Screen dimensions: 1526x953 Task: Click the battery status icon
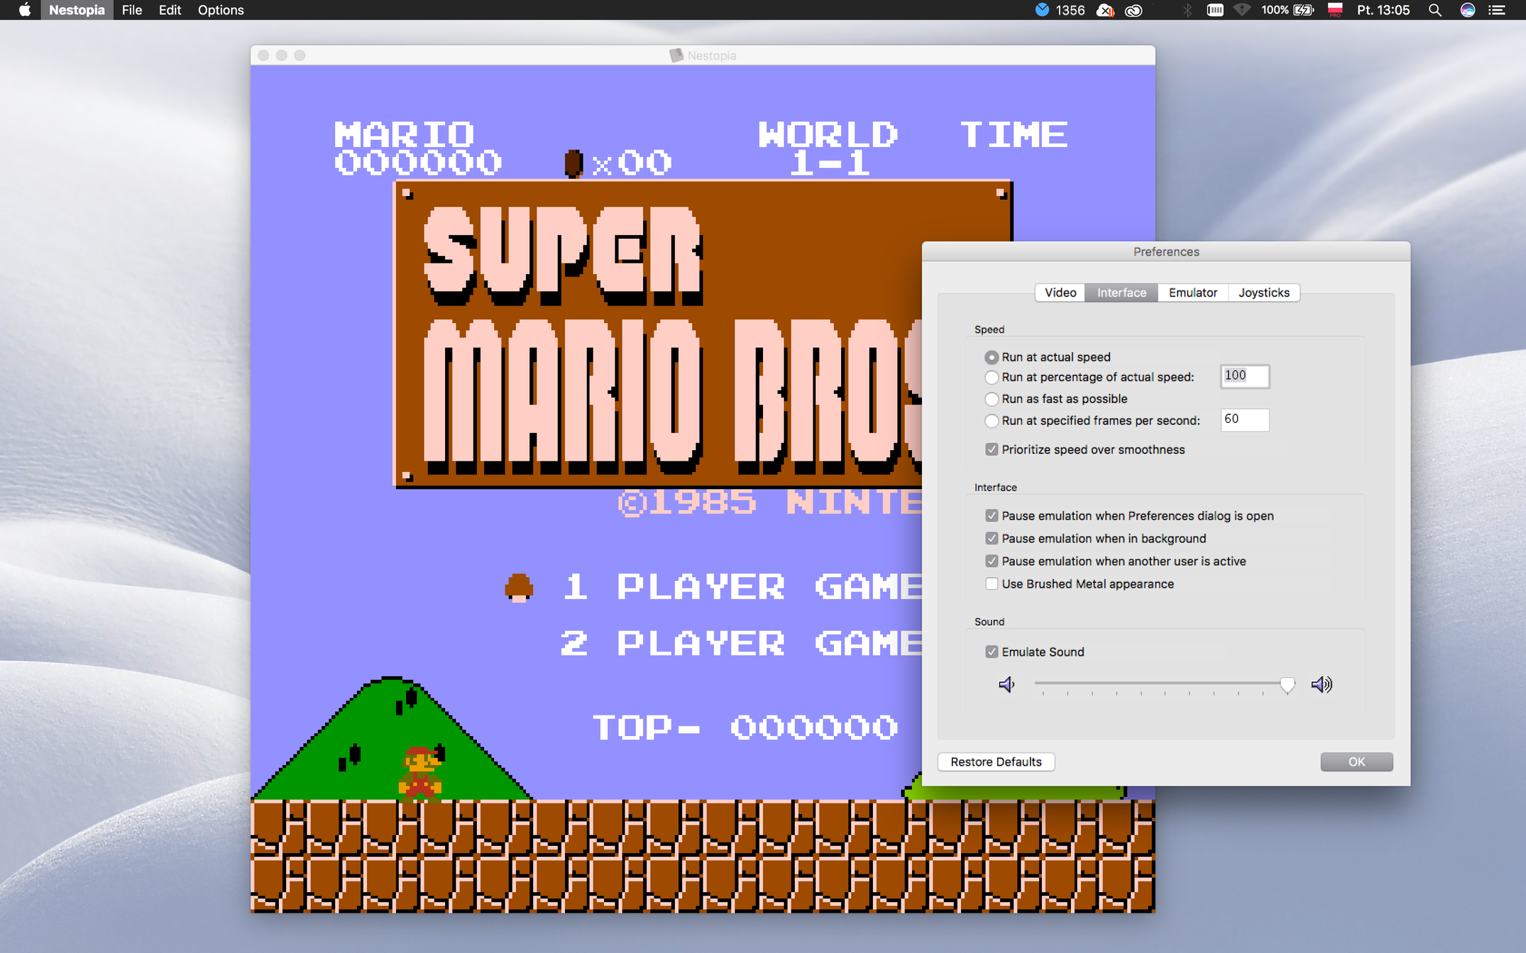[1303, 10]
